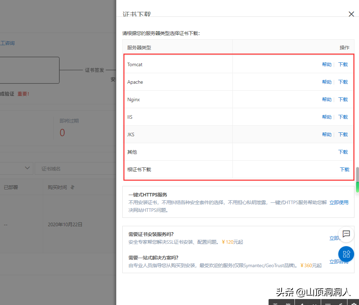The width and height of the screenshot is (359, 305).
Task: Toggle the sort order beside 购买时间 column
Action: click(73, 187)
